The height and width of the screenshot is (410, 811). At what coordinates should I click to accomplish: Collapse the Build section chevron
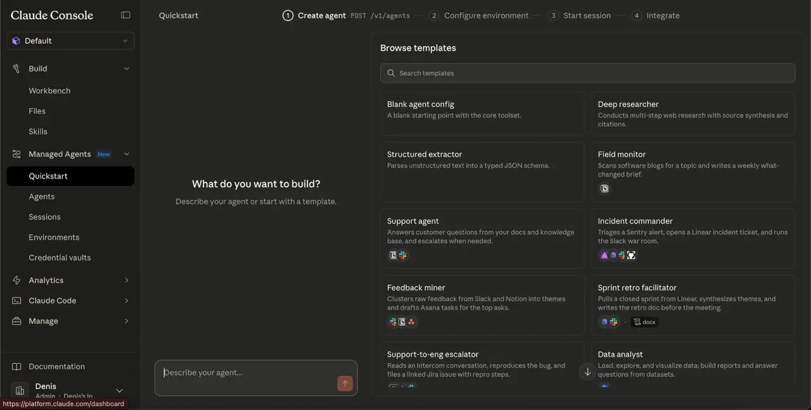[x=126, y=68]
